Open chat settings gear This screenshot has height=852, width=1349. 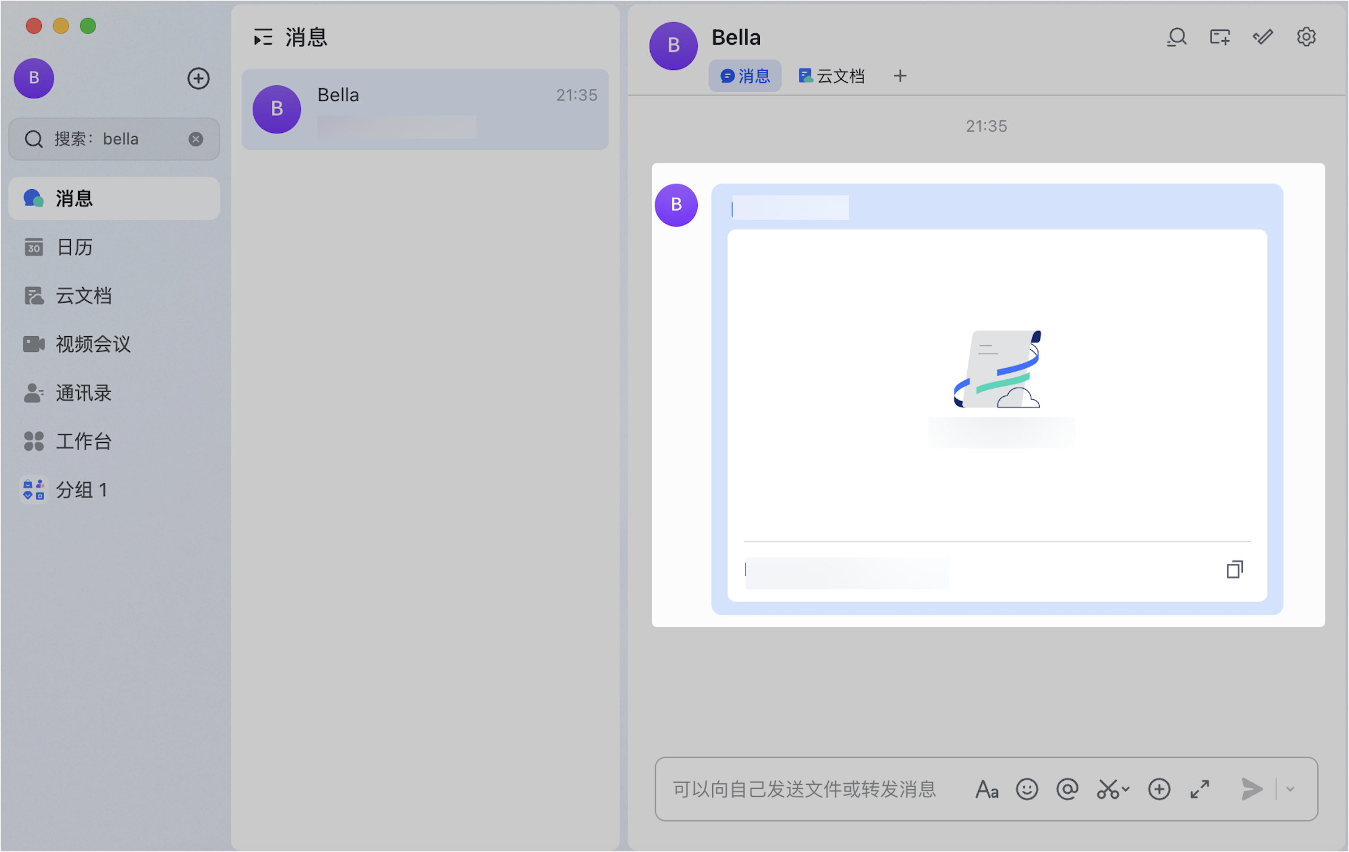click(x=1306, y=37)
